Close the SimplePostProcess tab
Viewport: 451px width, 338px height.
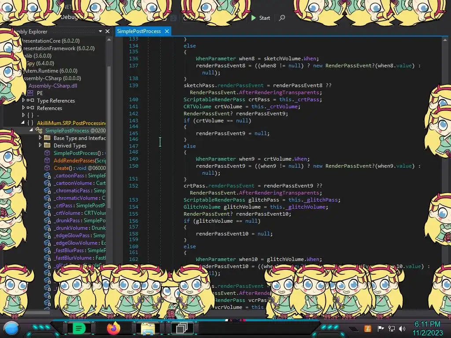167,31
